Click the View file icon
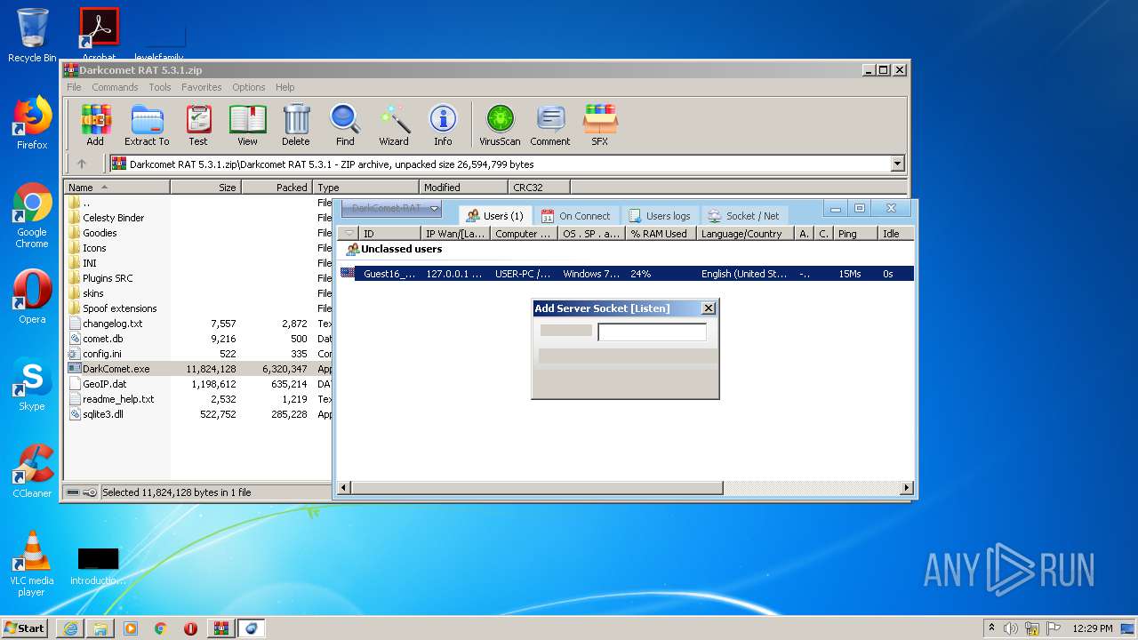Image resolution: width=1138 pixels, height=640 pixels. click(247, 125)
